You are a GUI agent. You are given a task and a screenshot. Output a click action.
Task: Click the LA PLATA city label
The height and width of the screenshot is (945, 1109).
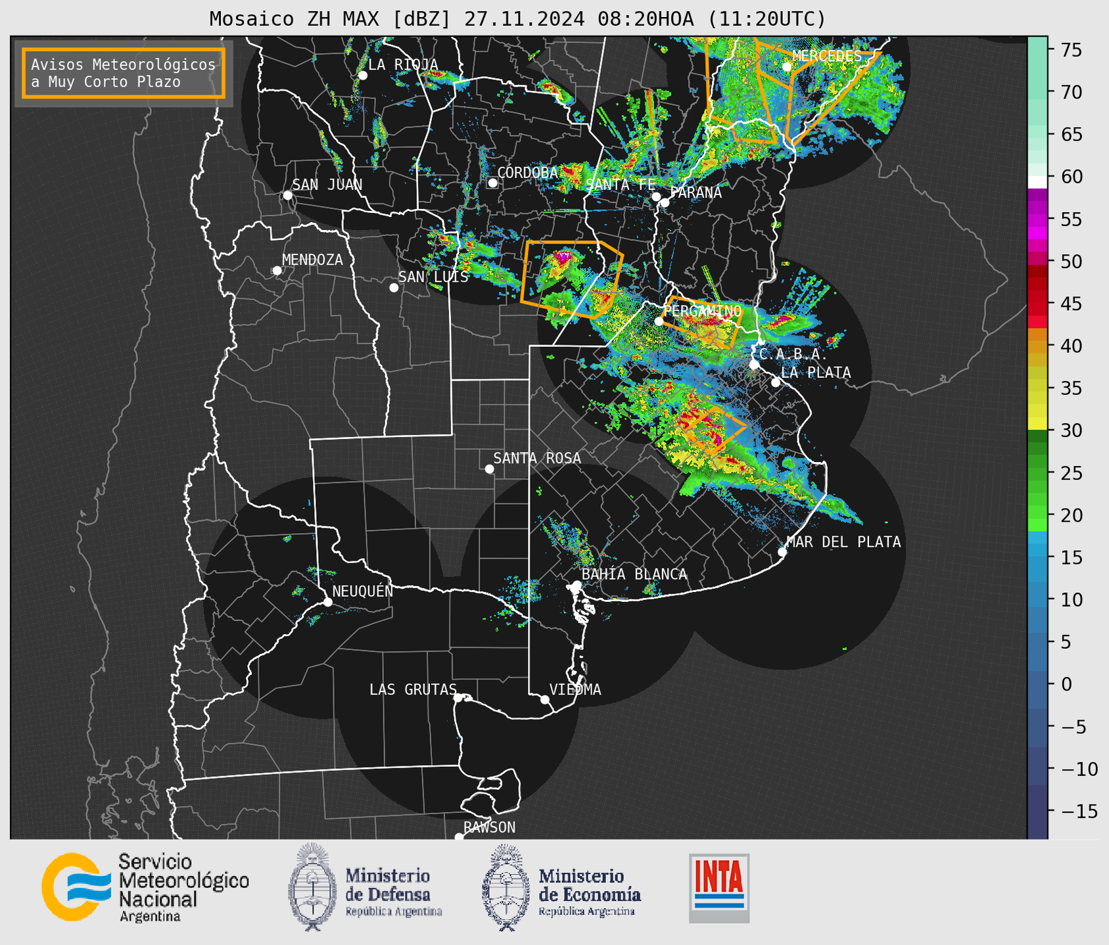[816, 373]
